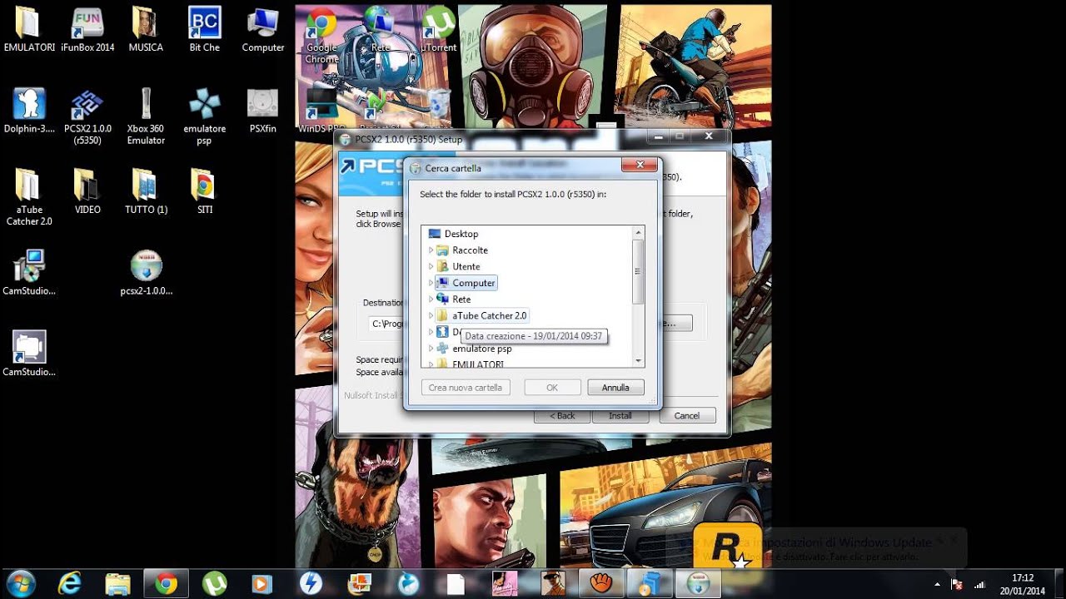This screenshot has height=599, width=1066.
Task: Click the orange fist taskbar icon
Action: click(601, 584)
